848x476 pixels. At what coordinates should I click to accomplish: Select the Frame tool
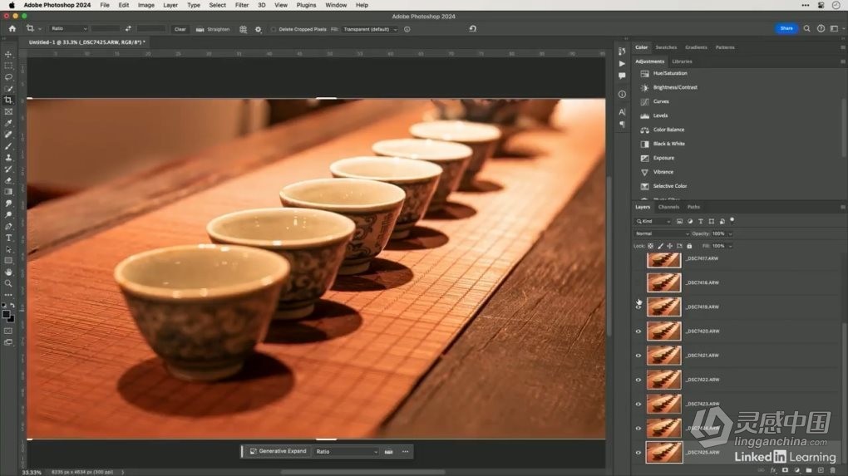(x=8, y=111)
